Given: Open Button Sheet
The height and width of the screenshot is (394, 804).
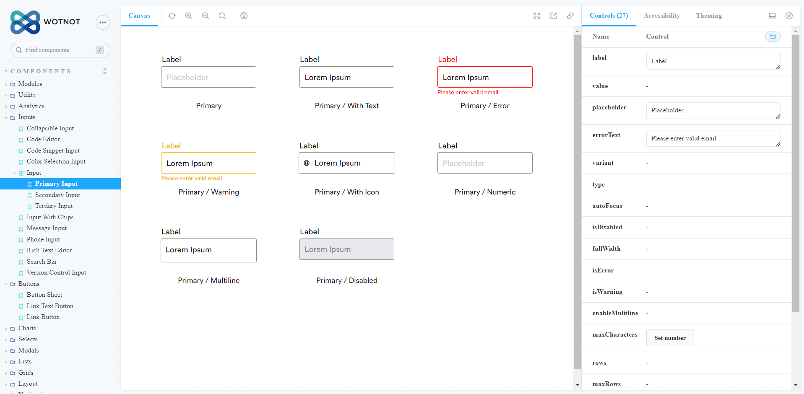Looking at the screenshot, I should pos(44,295).
